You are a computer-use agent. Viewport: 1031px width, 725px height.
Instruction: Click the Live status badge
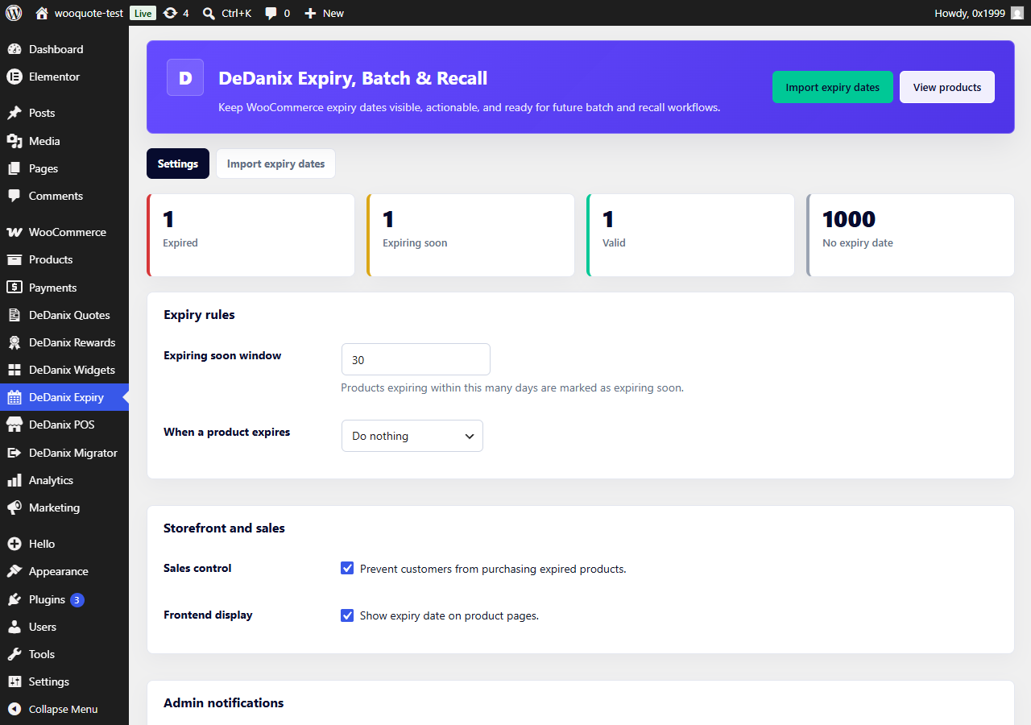[143, 13]
